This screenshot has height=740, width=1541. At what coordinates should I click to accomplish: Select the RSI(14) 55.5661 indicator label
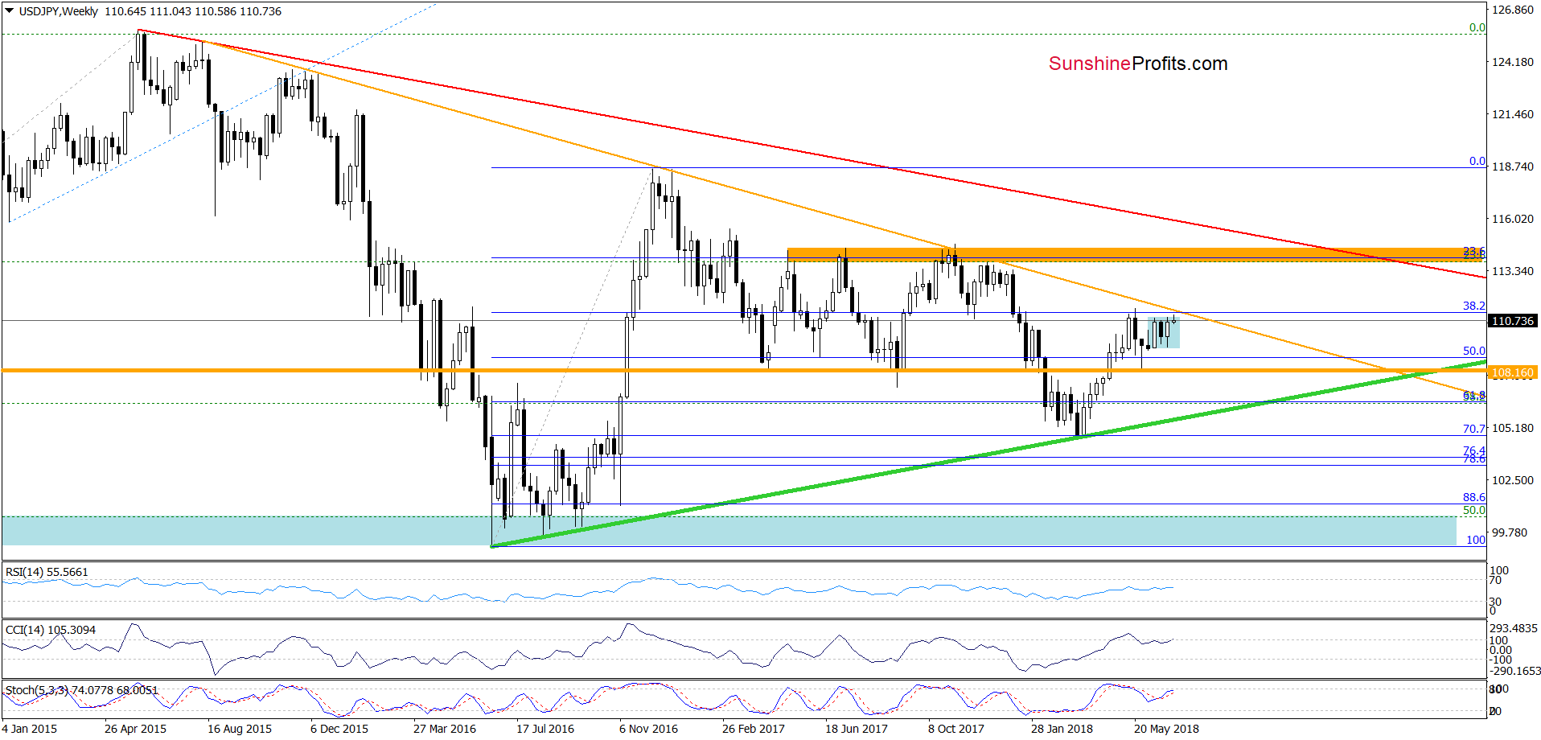pyautogui.click(x=47, y=572)
